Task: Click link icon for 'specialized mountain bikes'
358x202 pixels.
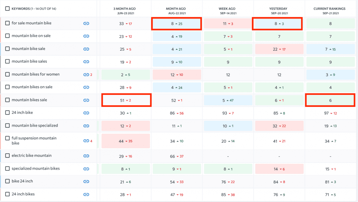Action: (x=86, y=169)
